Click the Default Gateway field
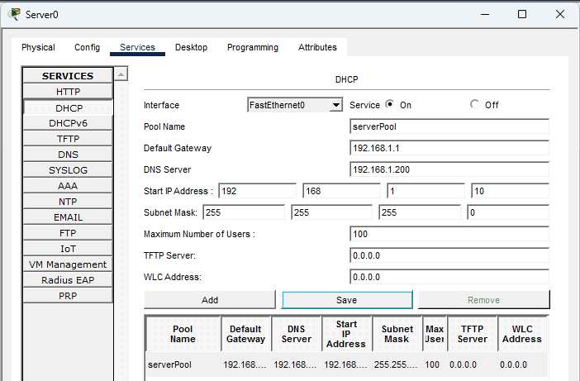 [449, 148]
